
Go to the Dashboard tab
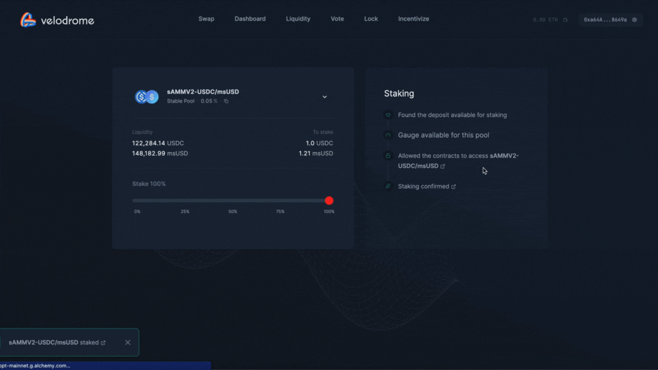pos(250,19)
